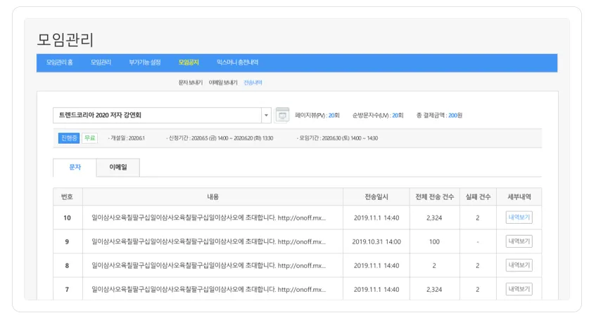
Task: Click the 번호 column header
Action: 68,197
